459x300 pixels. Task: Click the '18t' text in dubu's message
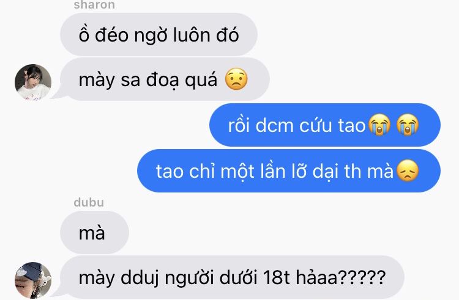[x=277, y=277]
